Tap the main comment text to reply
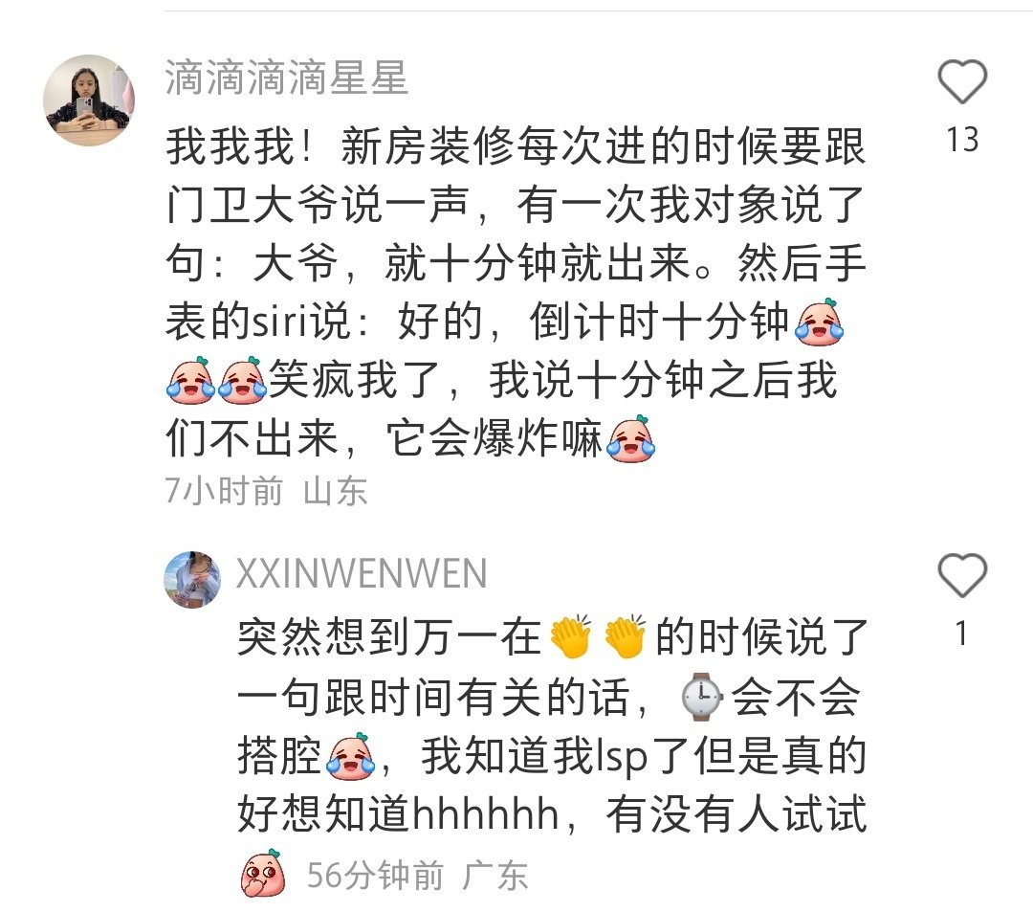 point(516,292)
